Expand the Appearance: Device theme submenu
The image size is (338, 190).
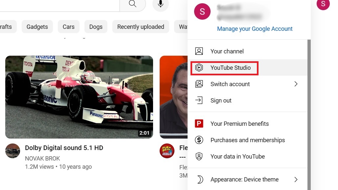click(x=296, y=180)
